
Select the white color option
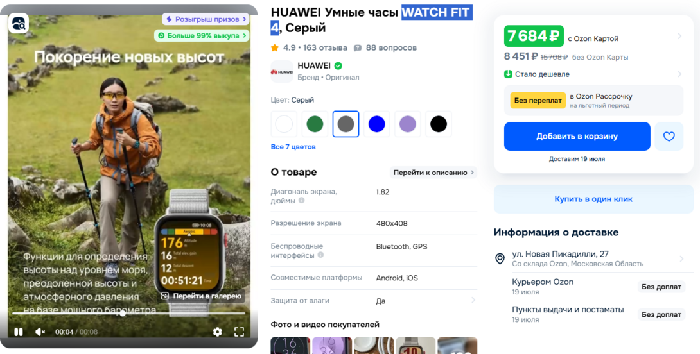point(284,124)
